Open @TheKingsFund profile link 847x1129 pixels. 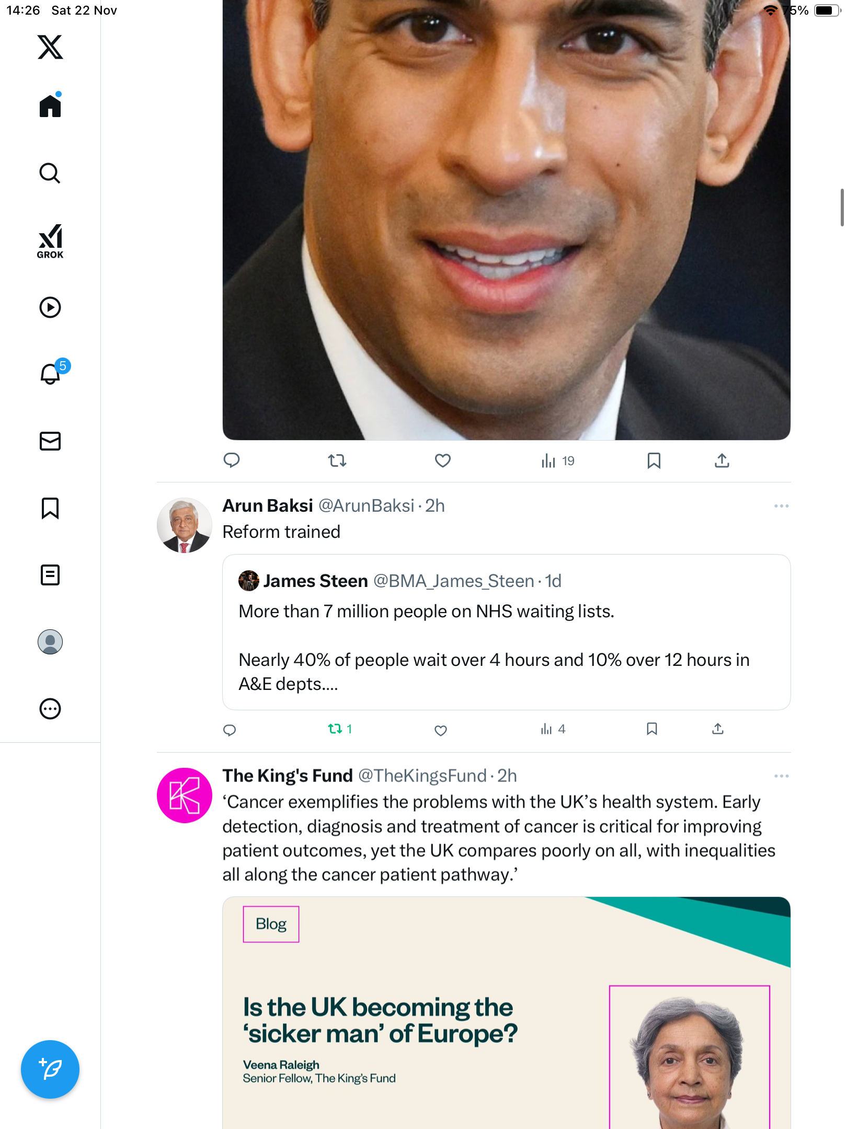tap(422, 776)
